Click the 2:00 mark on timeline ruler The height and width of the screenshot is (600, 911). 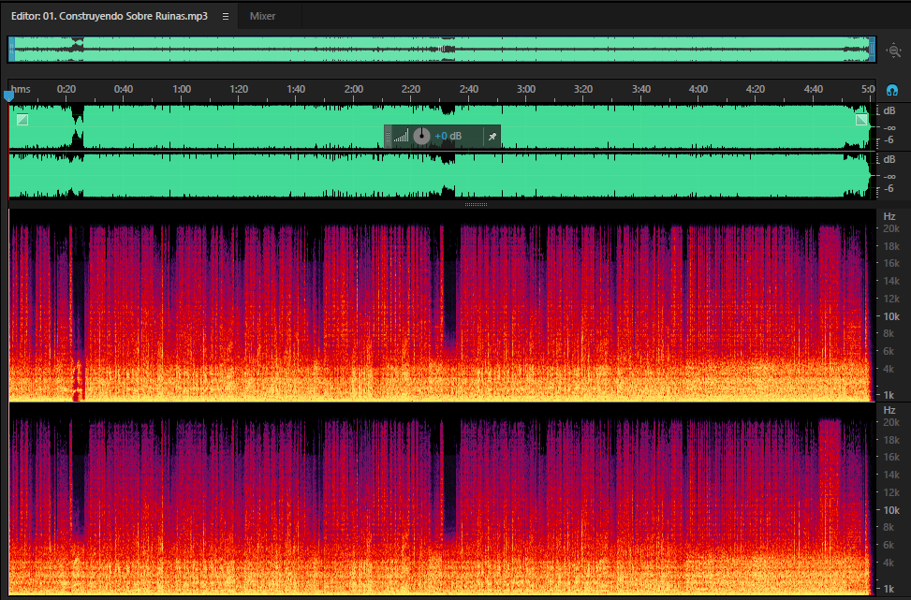(x=354, y=89)
